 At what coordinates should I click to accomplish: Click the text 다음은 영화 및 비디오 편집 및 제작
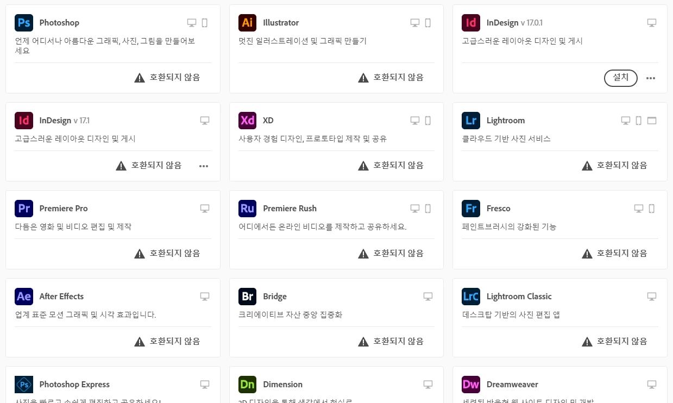click(73, 227)
